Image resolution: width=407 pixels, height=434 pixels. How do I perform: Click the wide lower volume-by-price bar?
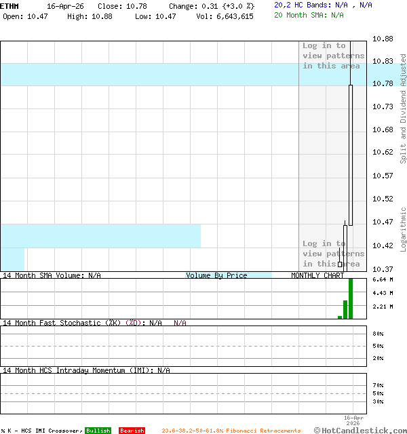coord(100,236)
